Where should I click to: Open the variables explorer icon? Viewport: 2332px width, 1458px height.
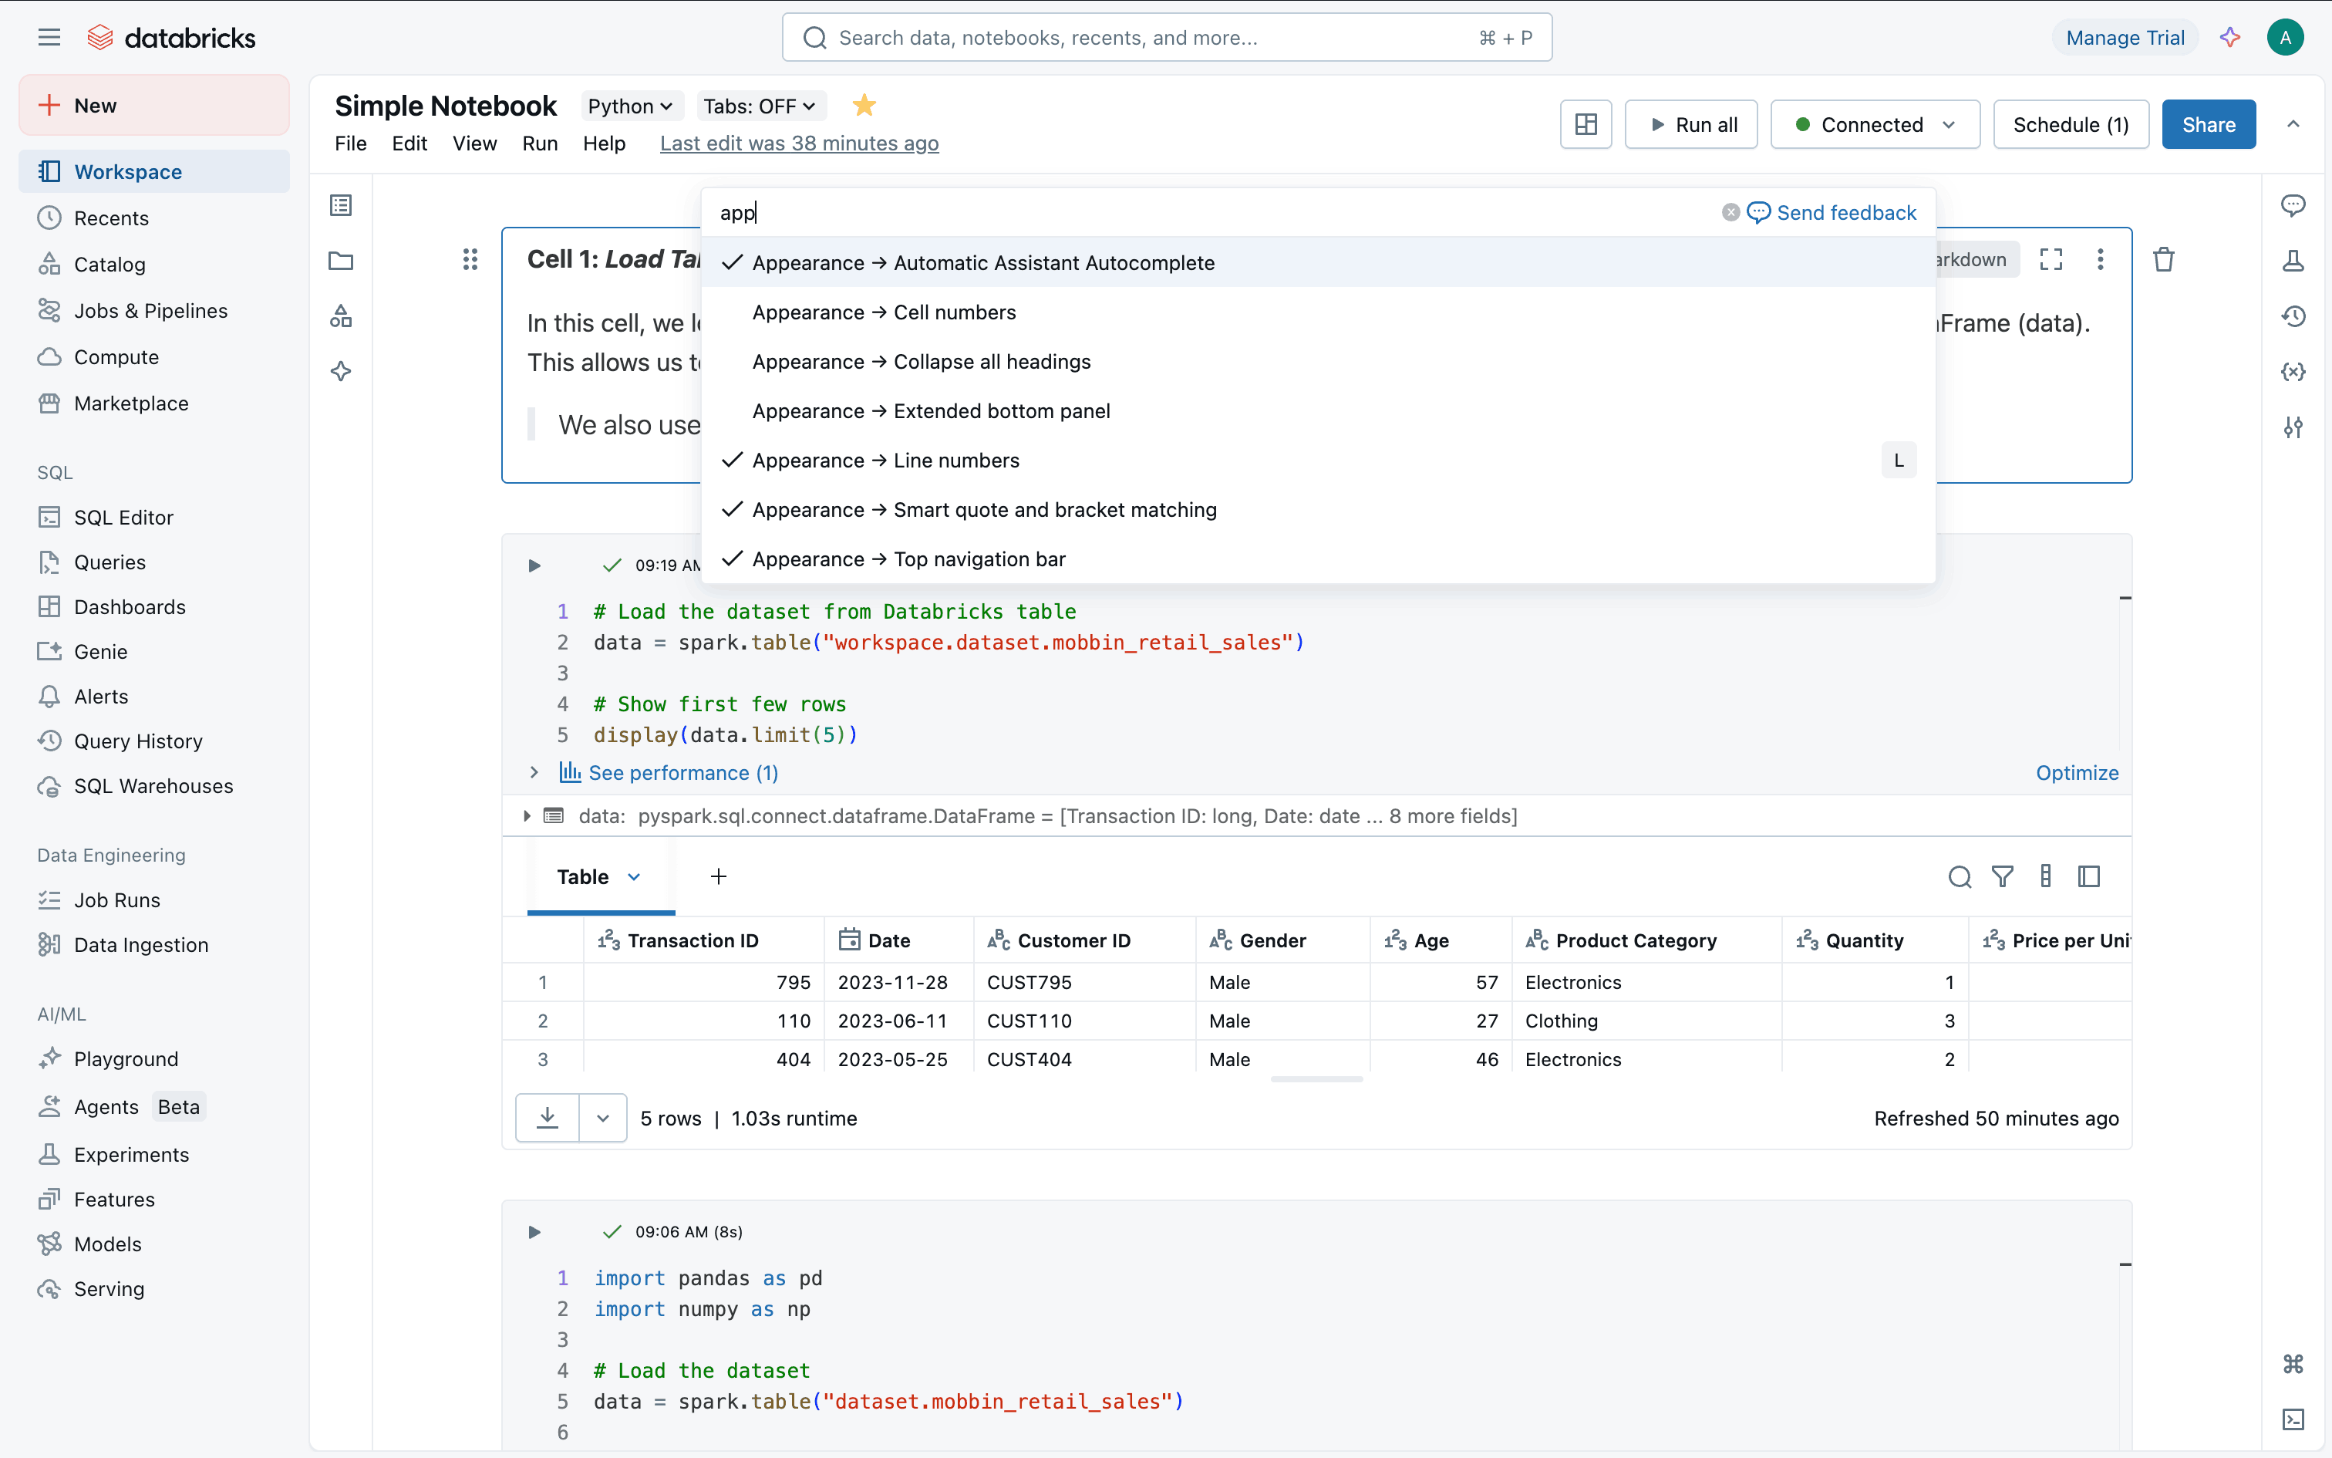2293,372
